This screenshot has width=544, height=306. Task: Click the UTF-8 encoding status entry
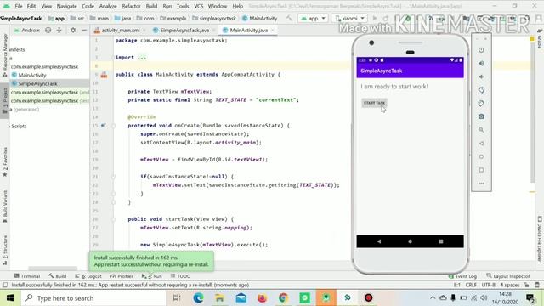(x=489, y=285)
